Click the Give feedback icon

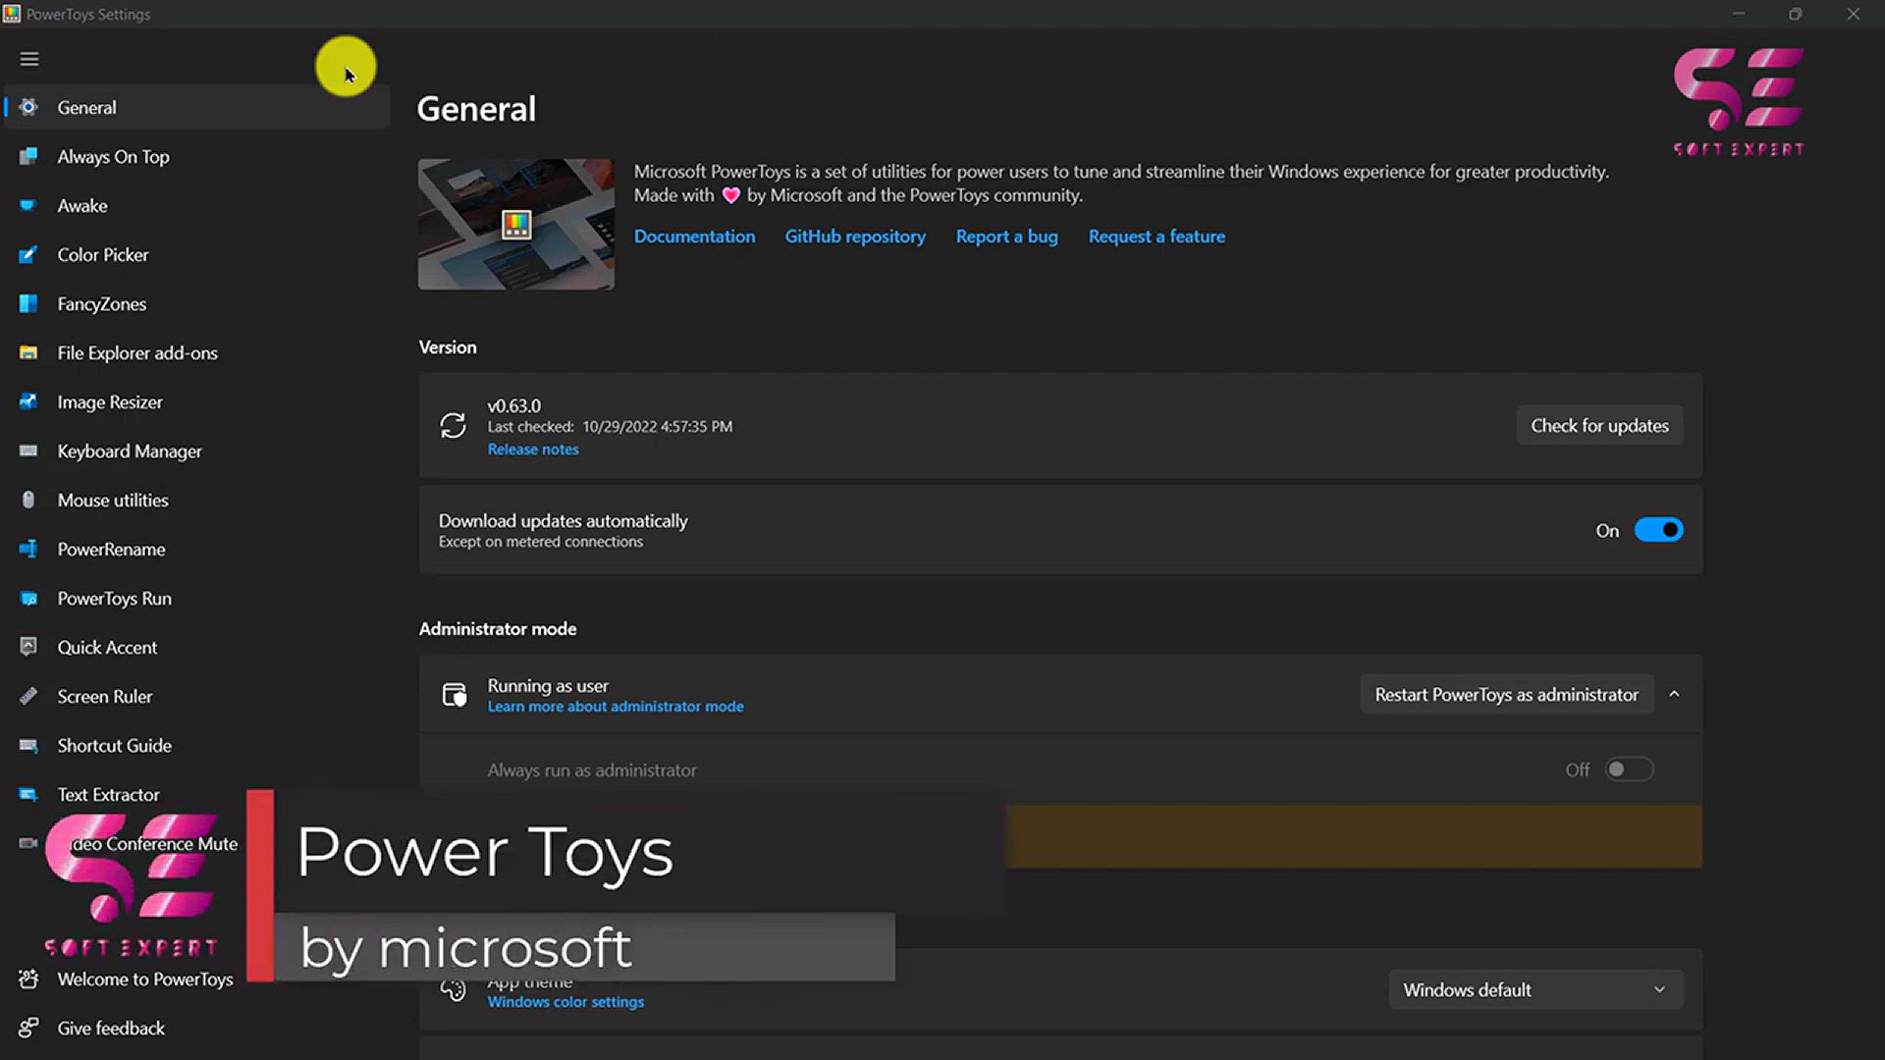[28, 1028]
